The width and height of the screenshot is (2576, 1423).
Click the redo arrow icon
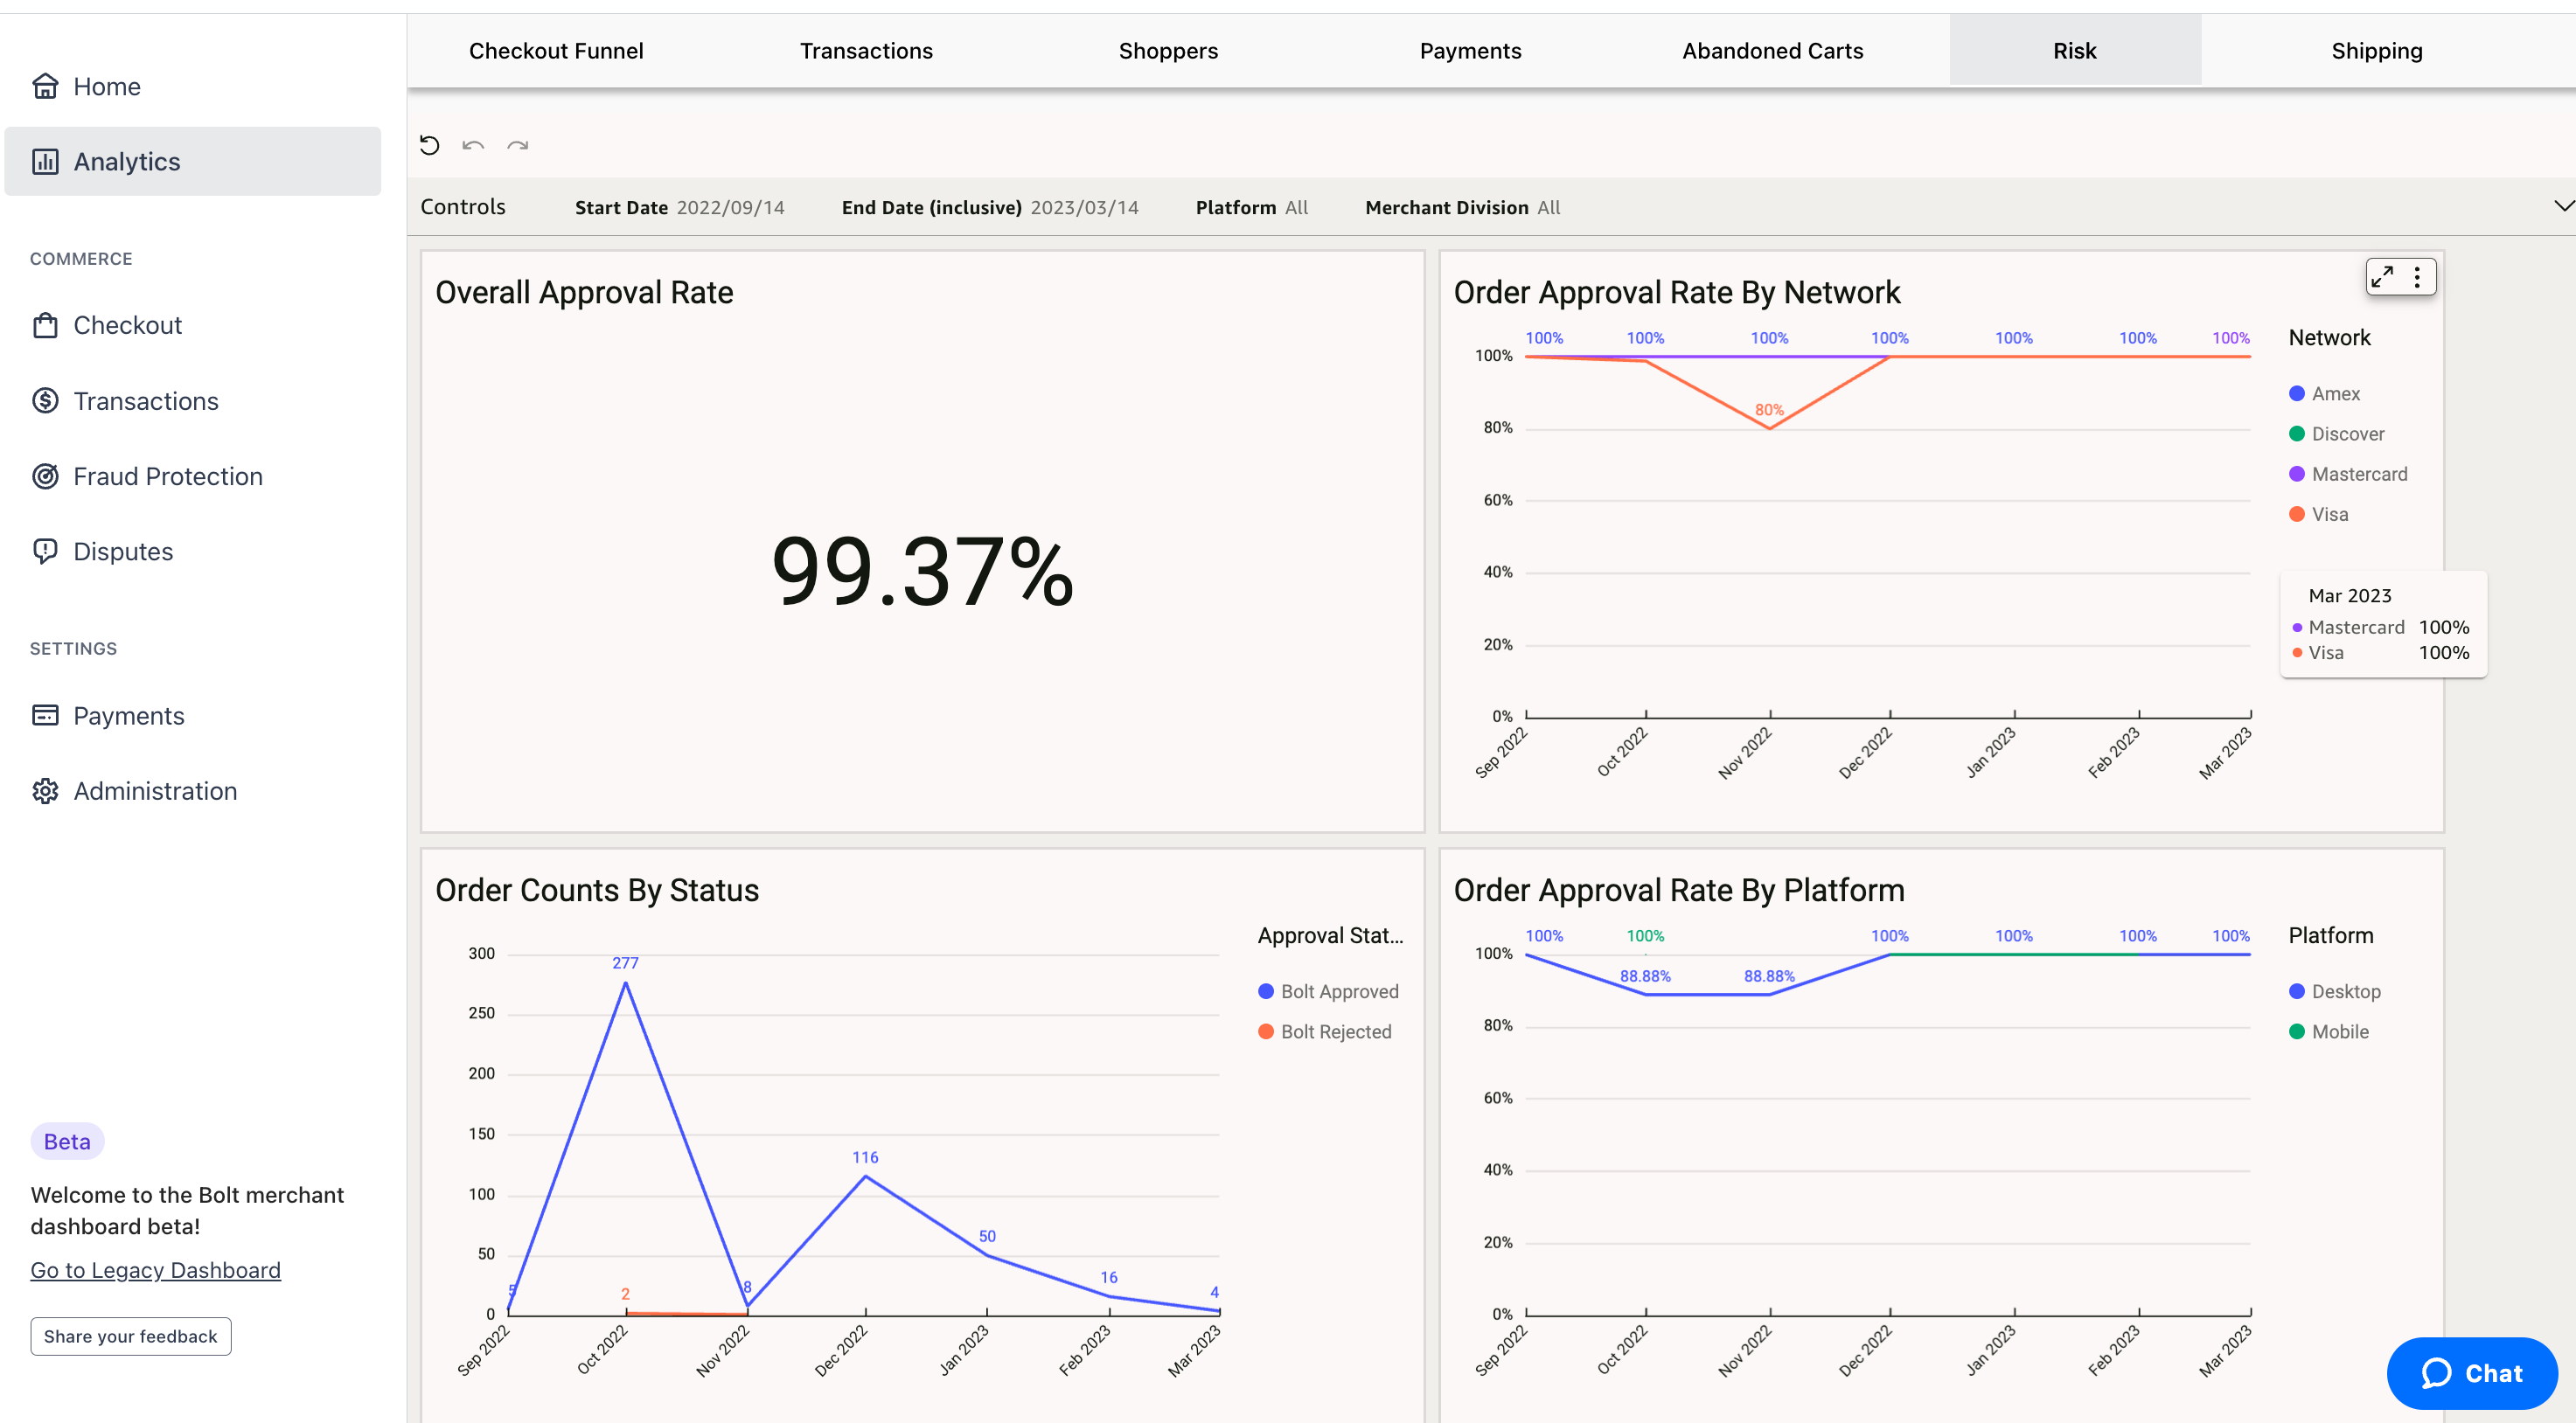click(x=517, y=145)
